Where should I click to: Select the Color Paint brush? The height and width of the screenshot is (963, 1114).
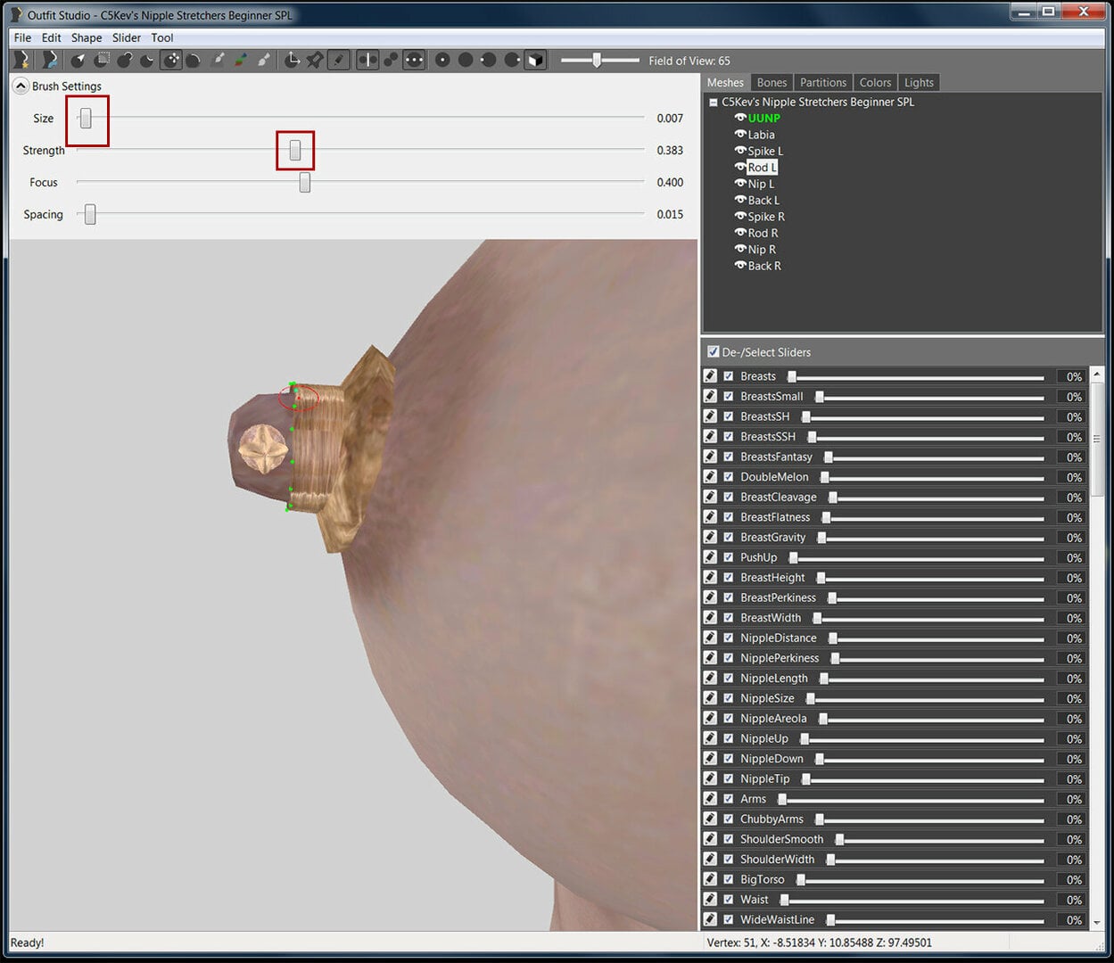click(x=241, y=60)
